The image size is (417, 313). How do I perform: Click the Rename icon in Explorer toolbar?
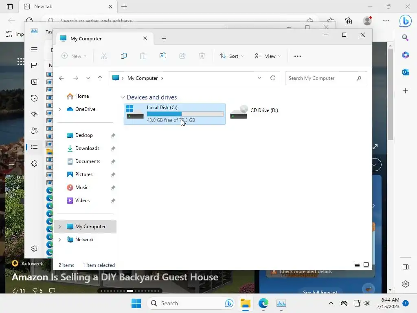click(x=163, y=56)
